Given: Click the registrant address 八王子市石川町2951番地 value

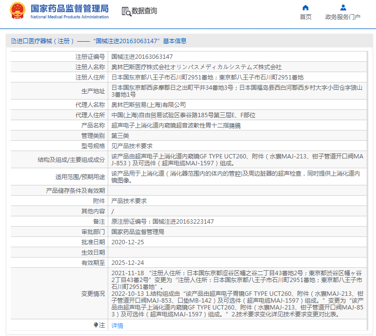Looking at the screenshot, I should pyautogui.click(x=208, y=78).
